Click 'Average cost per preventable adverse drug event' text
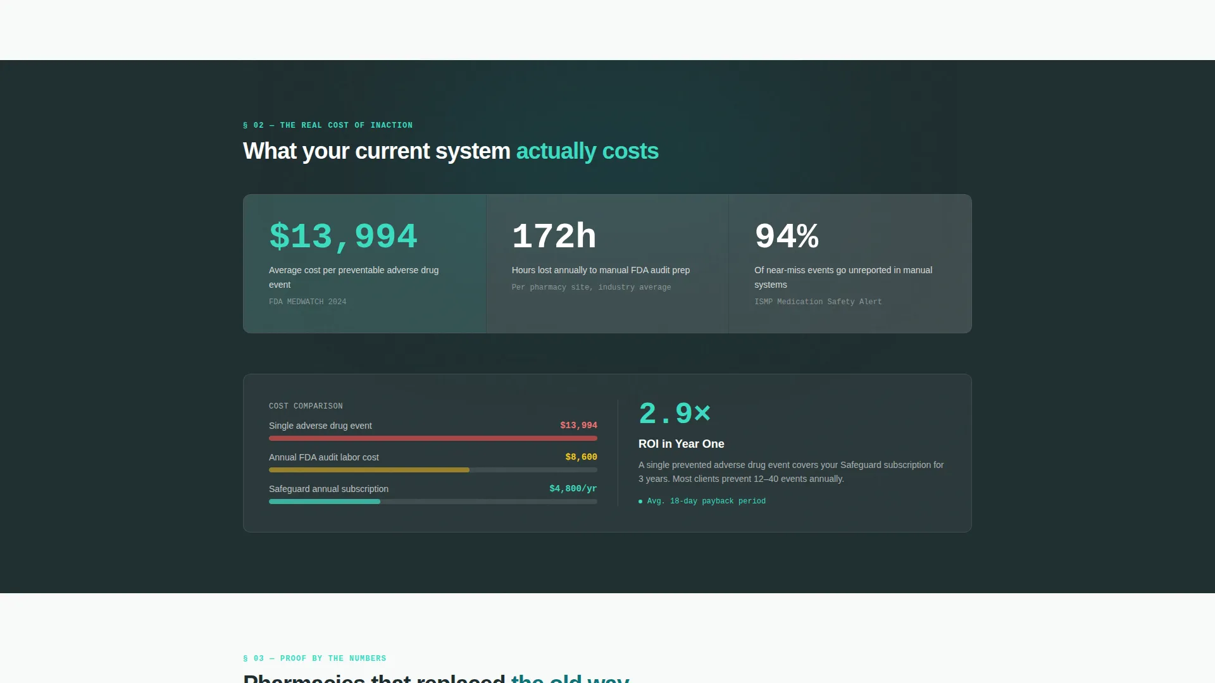The image size is (1215, 683). pyautogui.click(x=354, y=277)
